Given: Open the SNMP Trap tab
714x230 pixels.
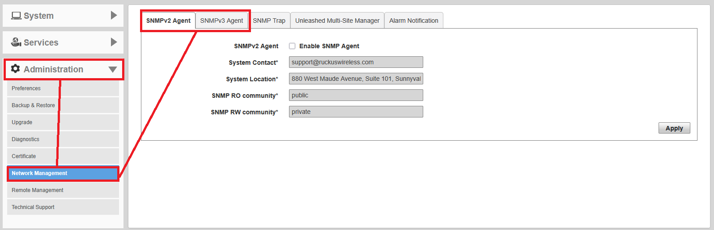Looking at the screenshot, I should (x=269, y=21).
